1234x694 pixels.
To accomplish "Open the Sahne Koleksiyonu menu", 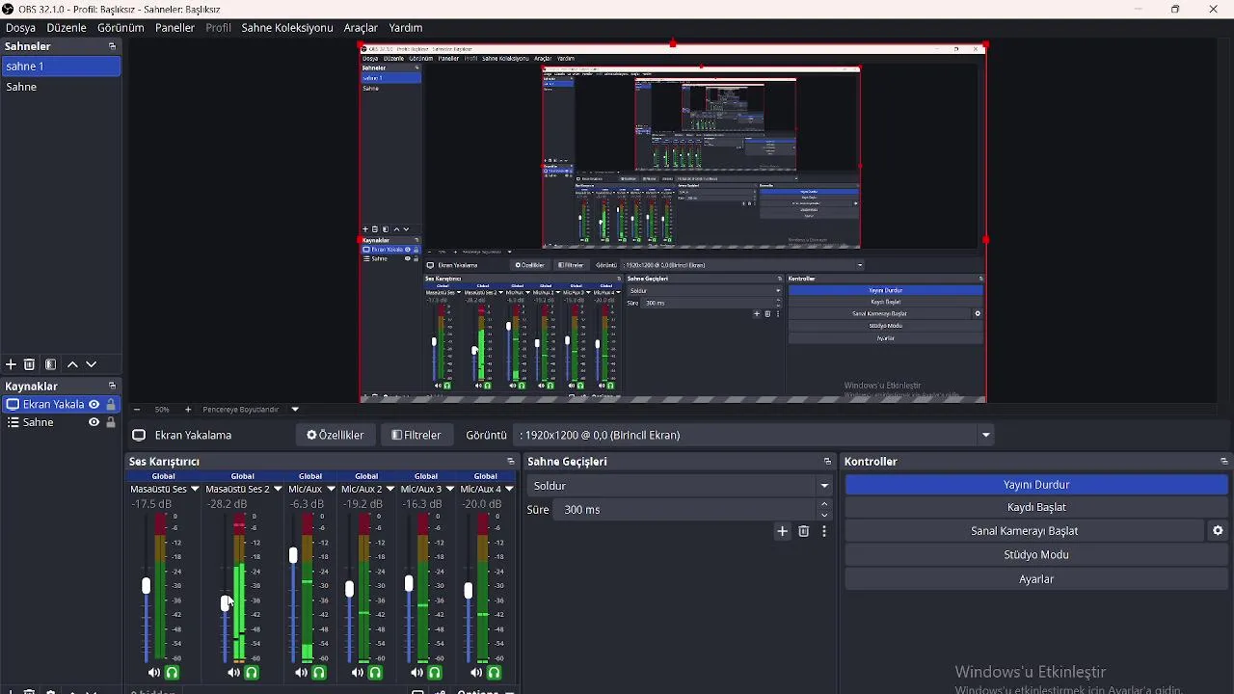I will (x=286, y=28).
